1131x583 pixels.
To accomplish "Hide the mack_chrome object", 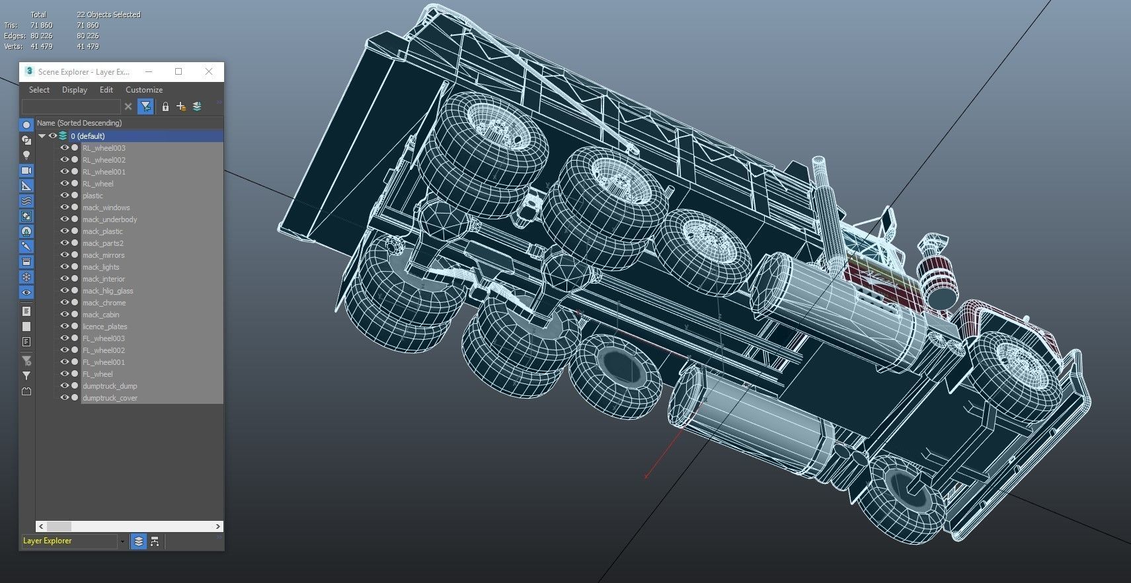I will click(x=65, y=303).
